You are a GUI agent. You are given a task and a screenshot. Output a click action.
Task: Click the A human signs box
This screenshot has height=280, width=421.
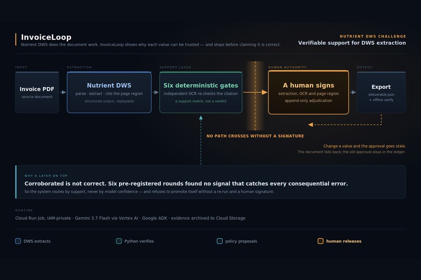coord(309,92)
